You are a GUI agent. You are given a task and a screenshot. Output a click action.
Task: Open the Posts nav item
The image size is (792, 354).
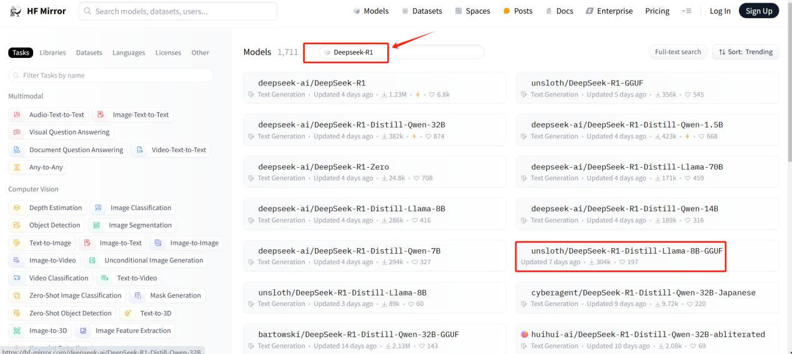click(x=518, y=11)
